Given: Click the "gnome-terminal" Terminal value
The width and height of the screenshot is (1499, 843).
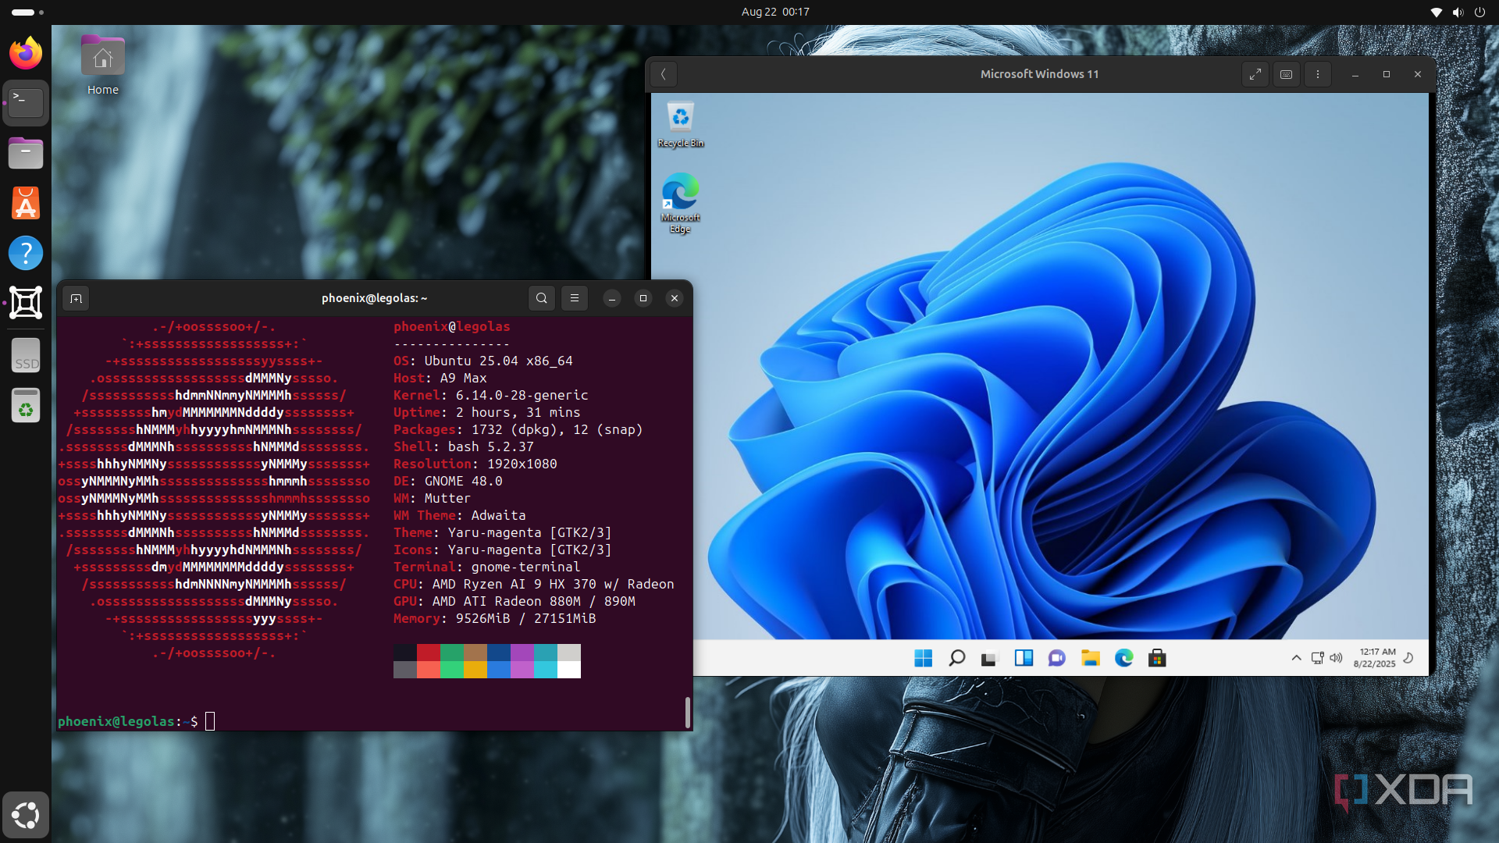Looking at the screenshot, I should pyautogui.click(x=526, y=567).
